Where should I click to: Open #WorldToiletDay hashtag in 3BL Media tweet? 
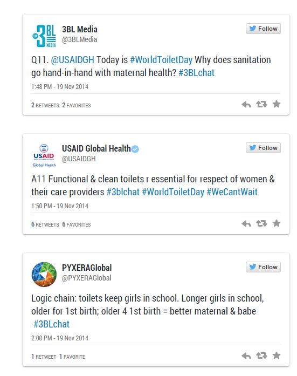coord(161,60)
